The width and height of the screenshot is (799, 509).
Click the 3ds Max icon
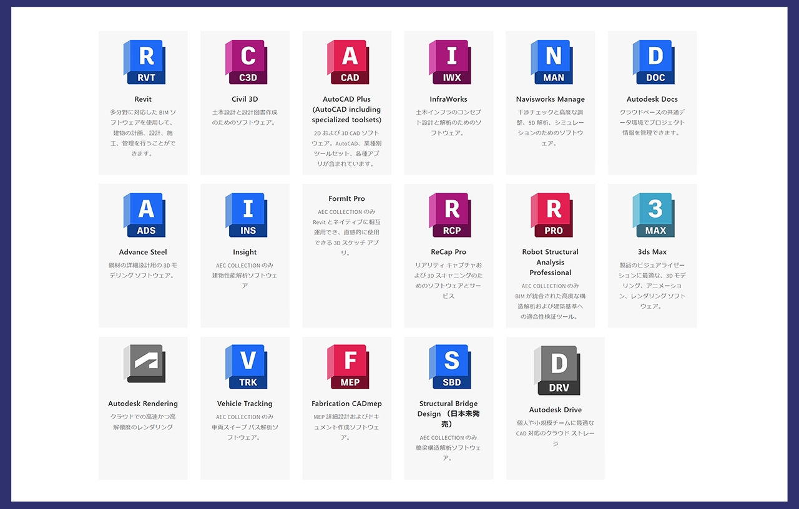(x=652, y=215)
